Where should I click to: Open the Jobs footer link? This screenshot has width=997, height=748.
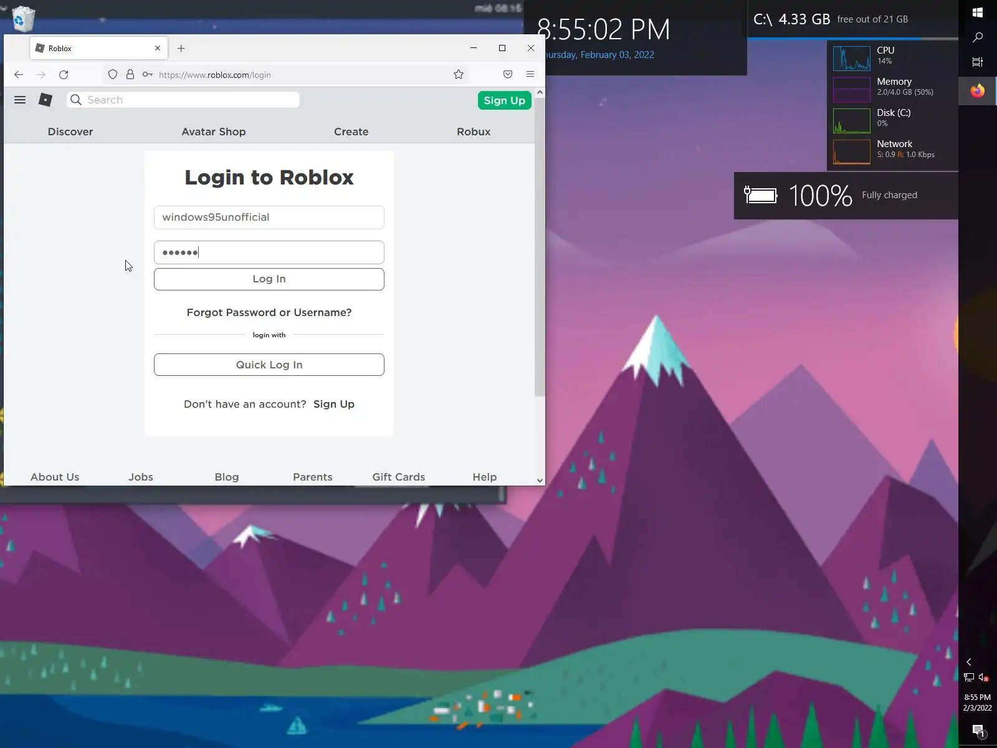tap(141, 477)
